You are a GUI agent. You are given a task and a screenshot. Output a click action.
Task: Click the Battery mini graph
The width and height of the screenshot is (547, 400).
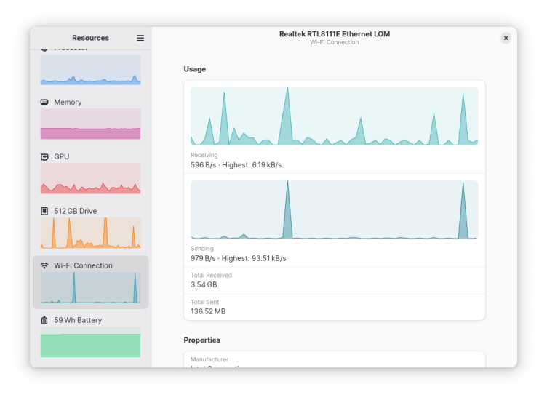tap(90, 343)
